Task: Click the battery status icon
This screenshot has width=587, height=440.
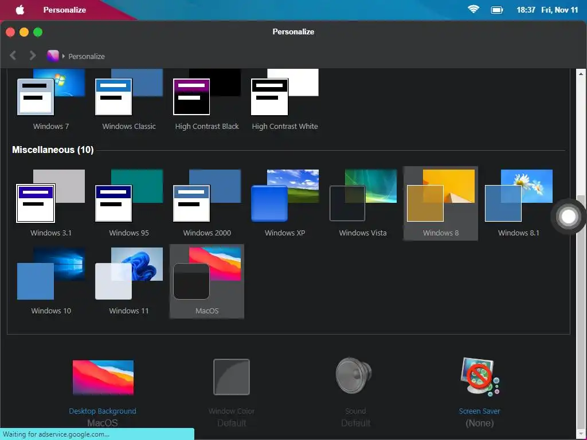Action: [x=497, y=10]
